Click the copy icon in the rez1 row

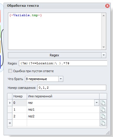[103, 109]
